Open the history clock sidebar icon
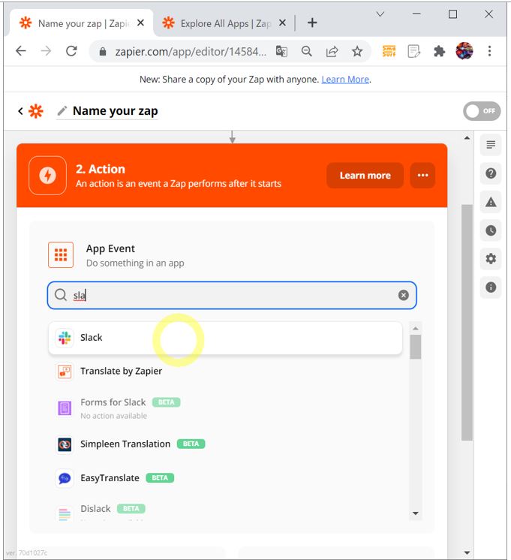This screenshot has width=511, height=560. coord(491,230)
